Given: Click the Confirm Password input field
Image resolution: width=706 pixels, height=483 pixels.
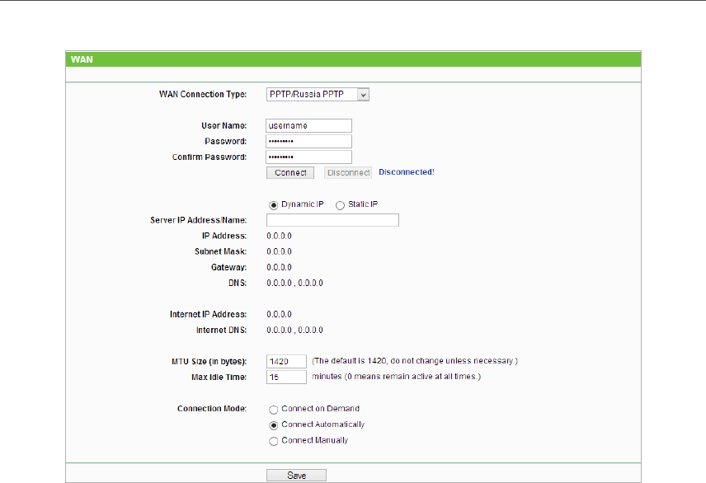Looking at the screenshot, I should (x=308, y=157).
